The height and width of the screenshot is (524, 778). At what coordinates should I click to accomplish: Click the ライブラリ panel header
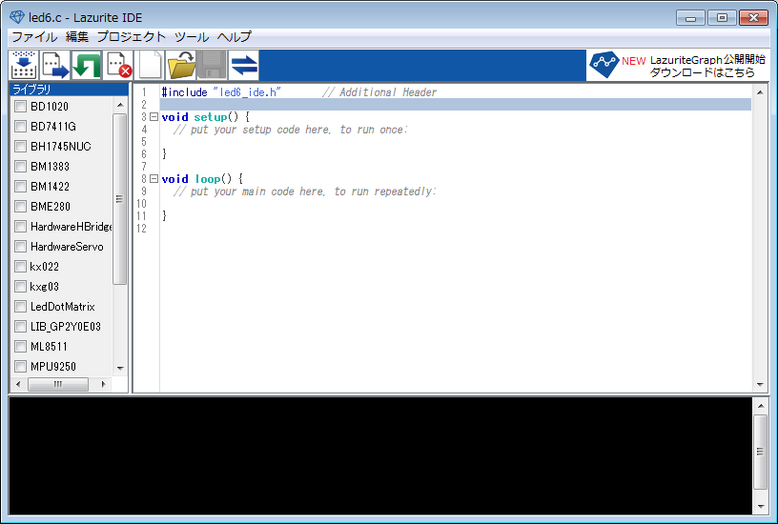point(69,90)
